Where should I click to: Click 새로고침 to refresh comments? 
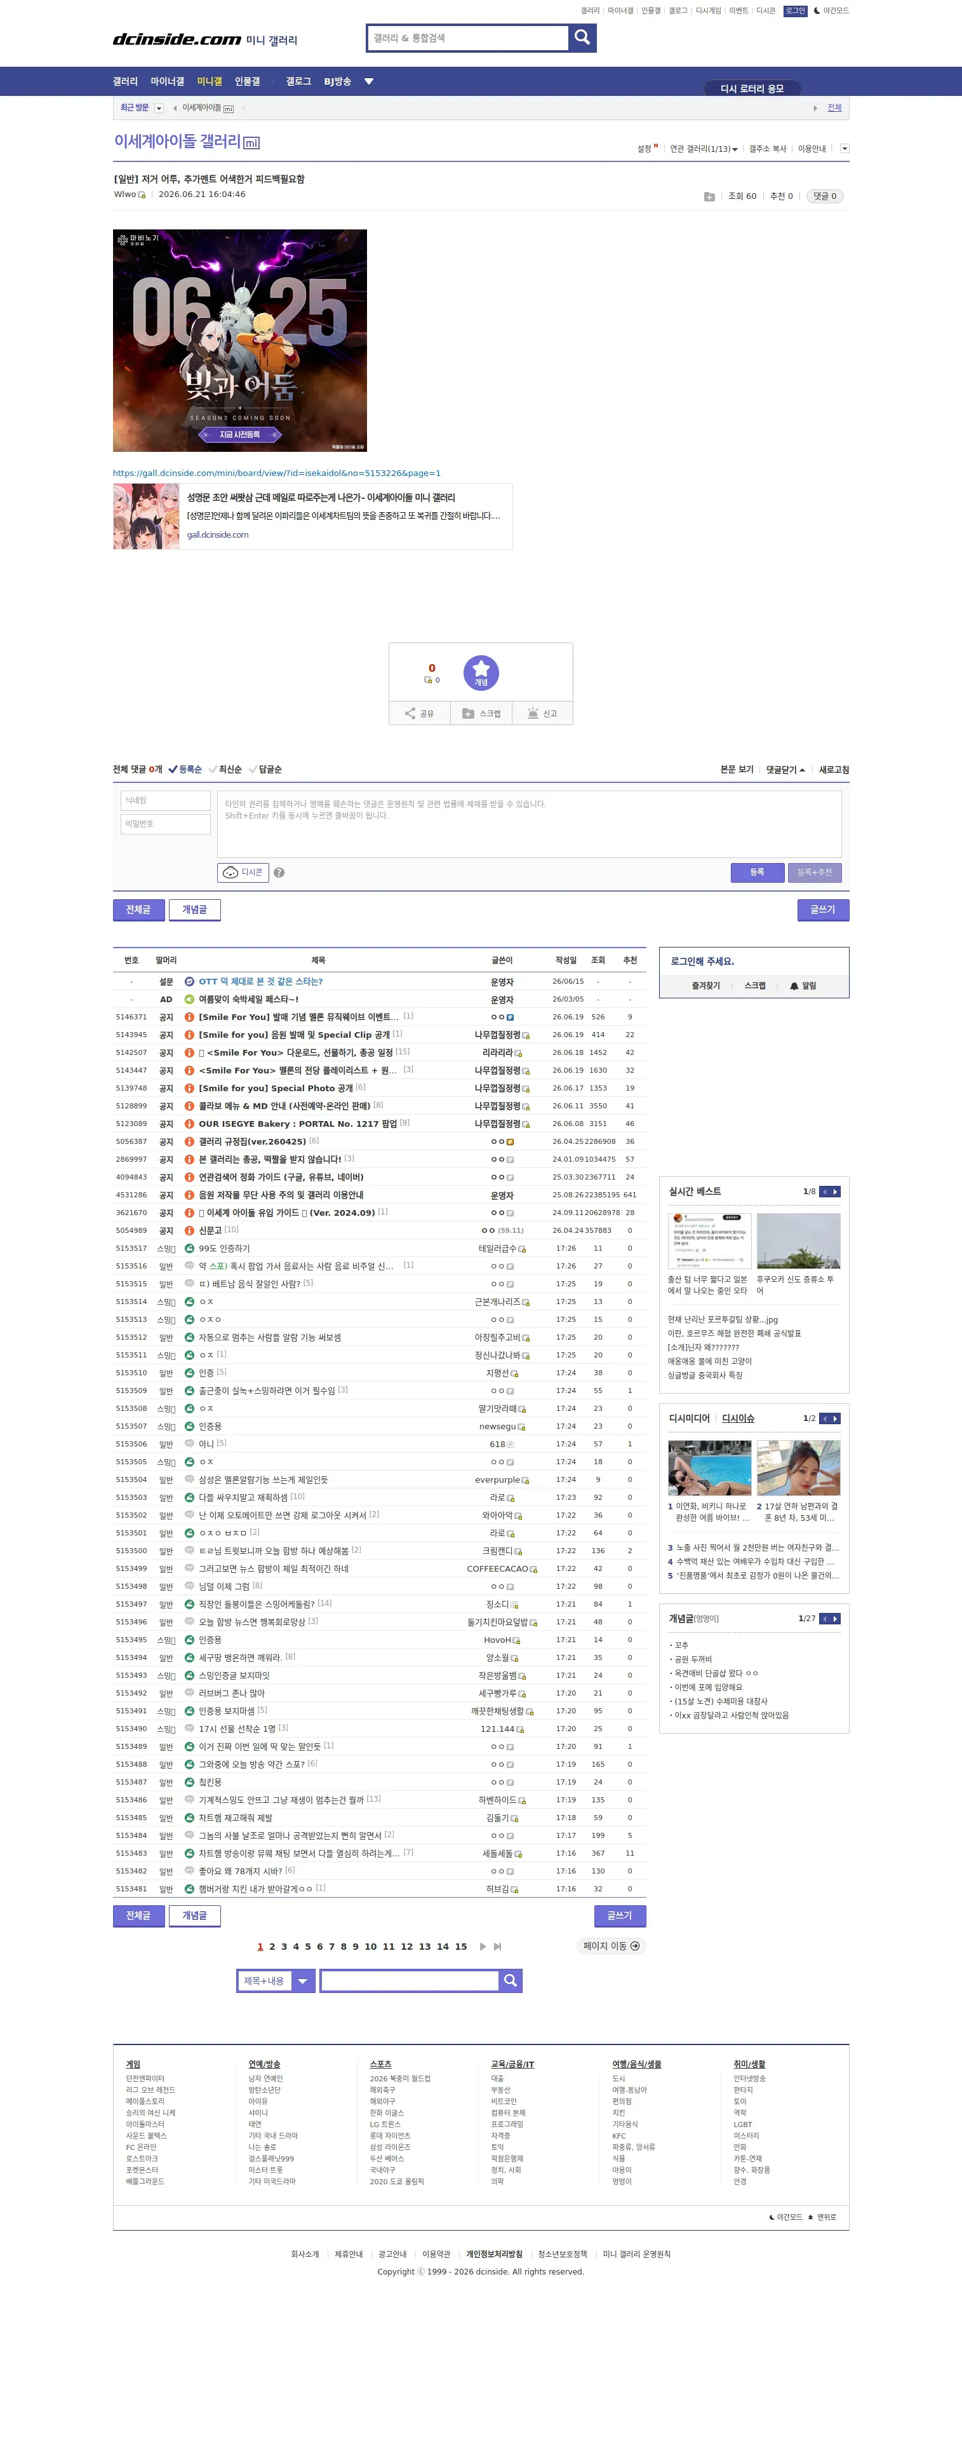tap(834, 770)
